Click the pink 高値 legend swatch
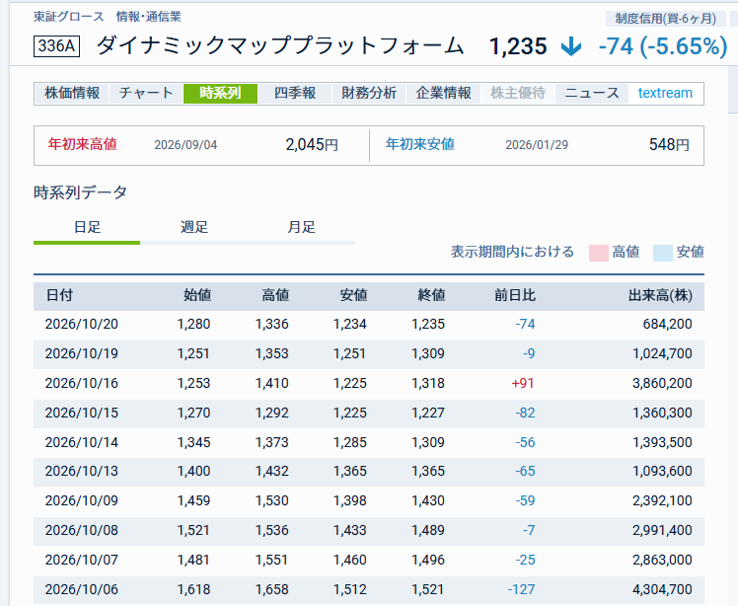 point(599,253)
